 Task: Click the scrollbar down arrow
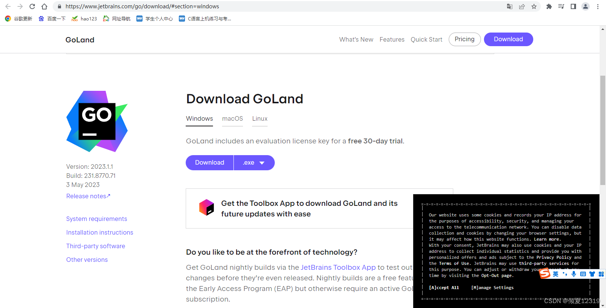(603, 305)
